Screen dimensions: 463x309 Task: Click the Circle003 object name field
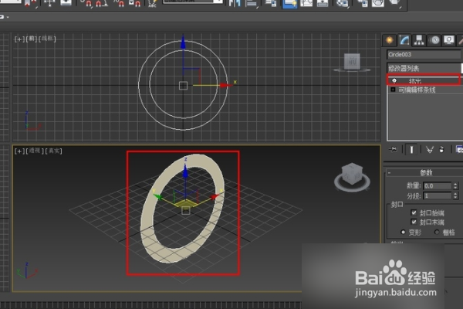[x=424, y=54]
